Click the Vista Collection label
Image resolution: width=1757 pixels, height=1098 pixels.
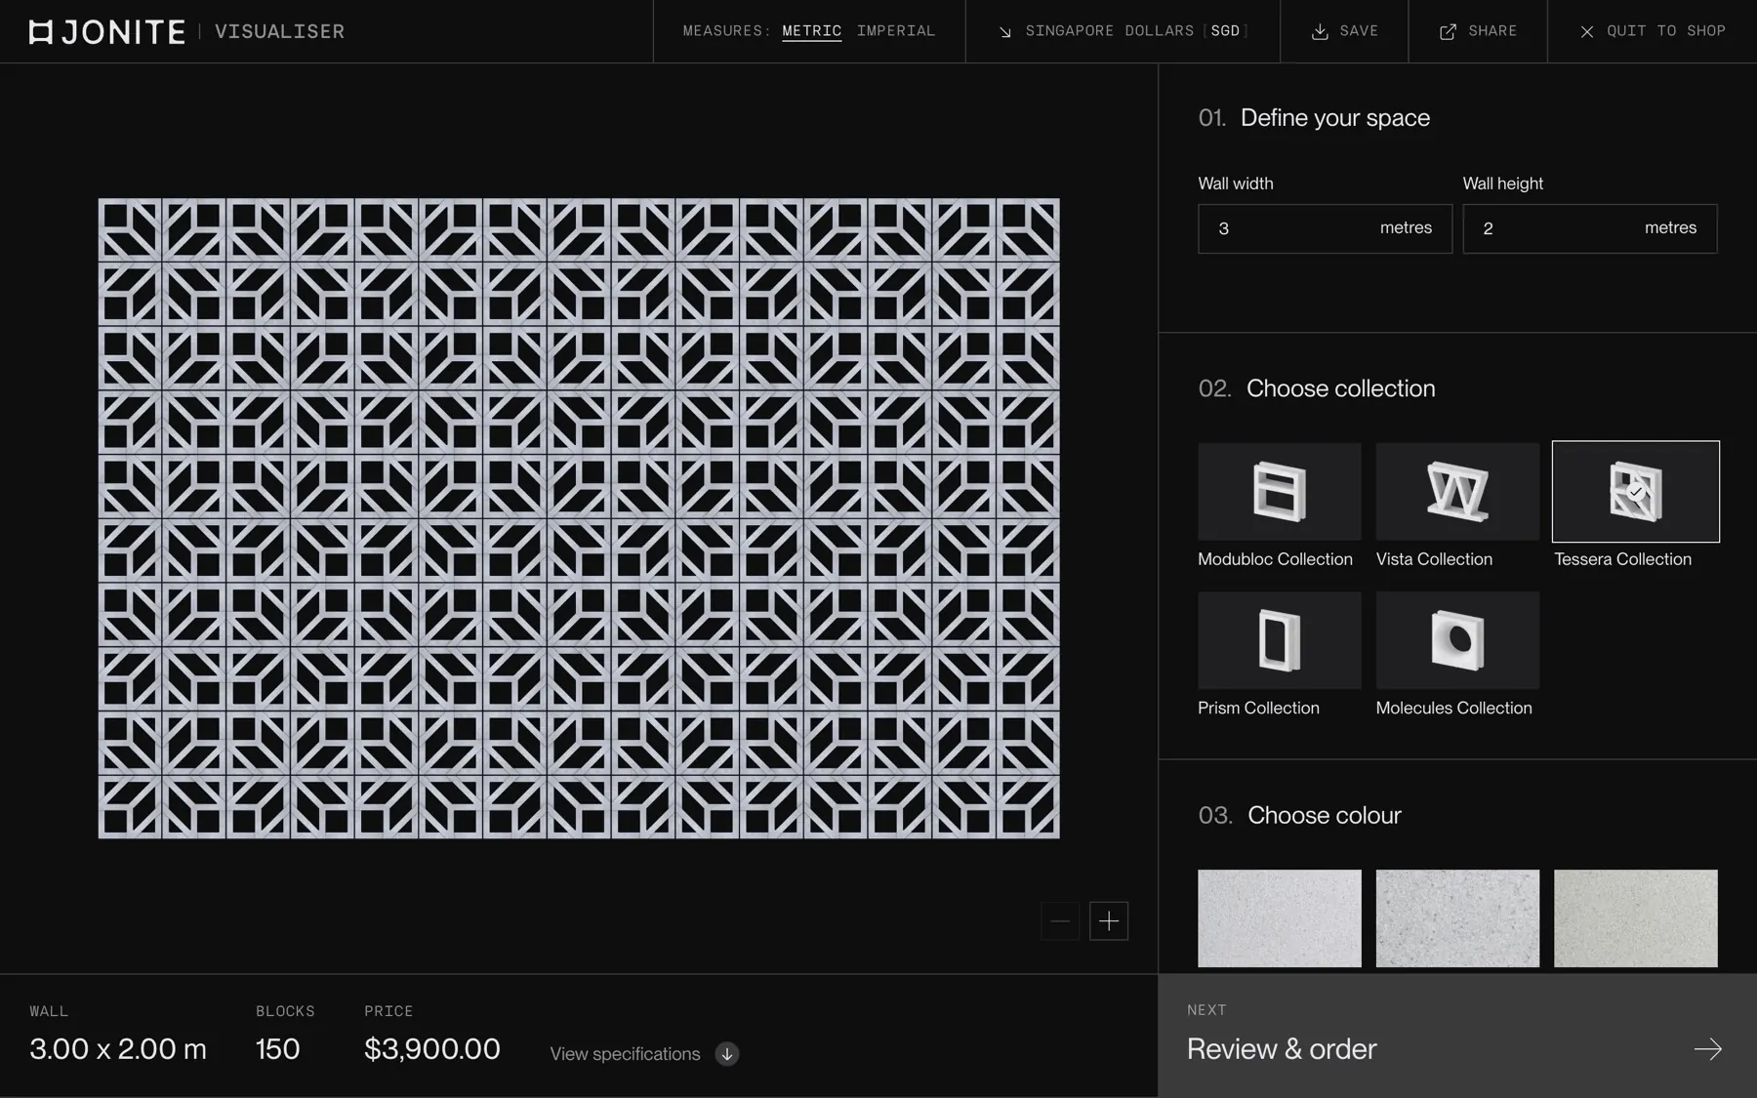(1434, 559)
